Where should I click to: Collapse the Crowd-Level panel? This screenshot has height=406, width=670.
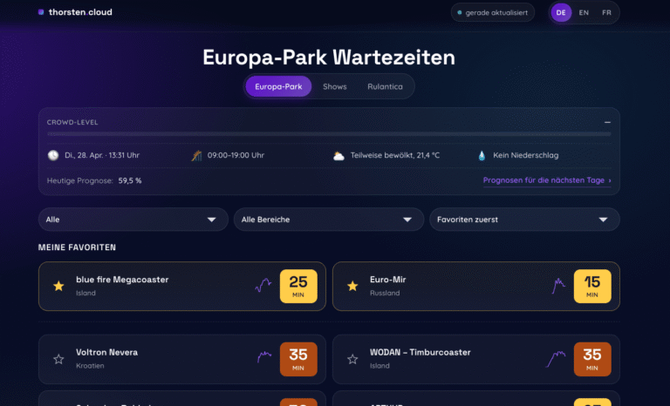[x=607, y=123]
